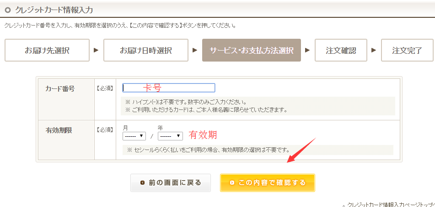
Task: Click the arrow icon on the confirm button
Action: [x=232, y=183]
